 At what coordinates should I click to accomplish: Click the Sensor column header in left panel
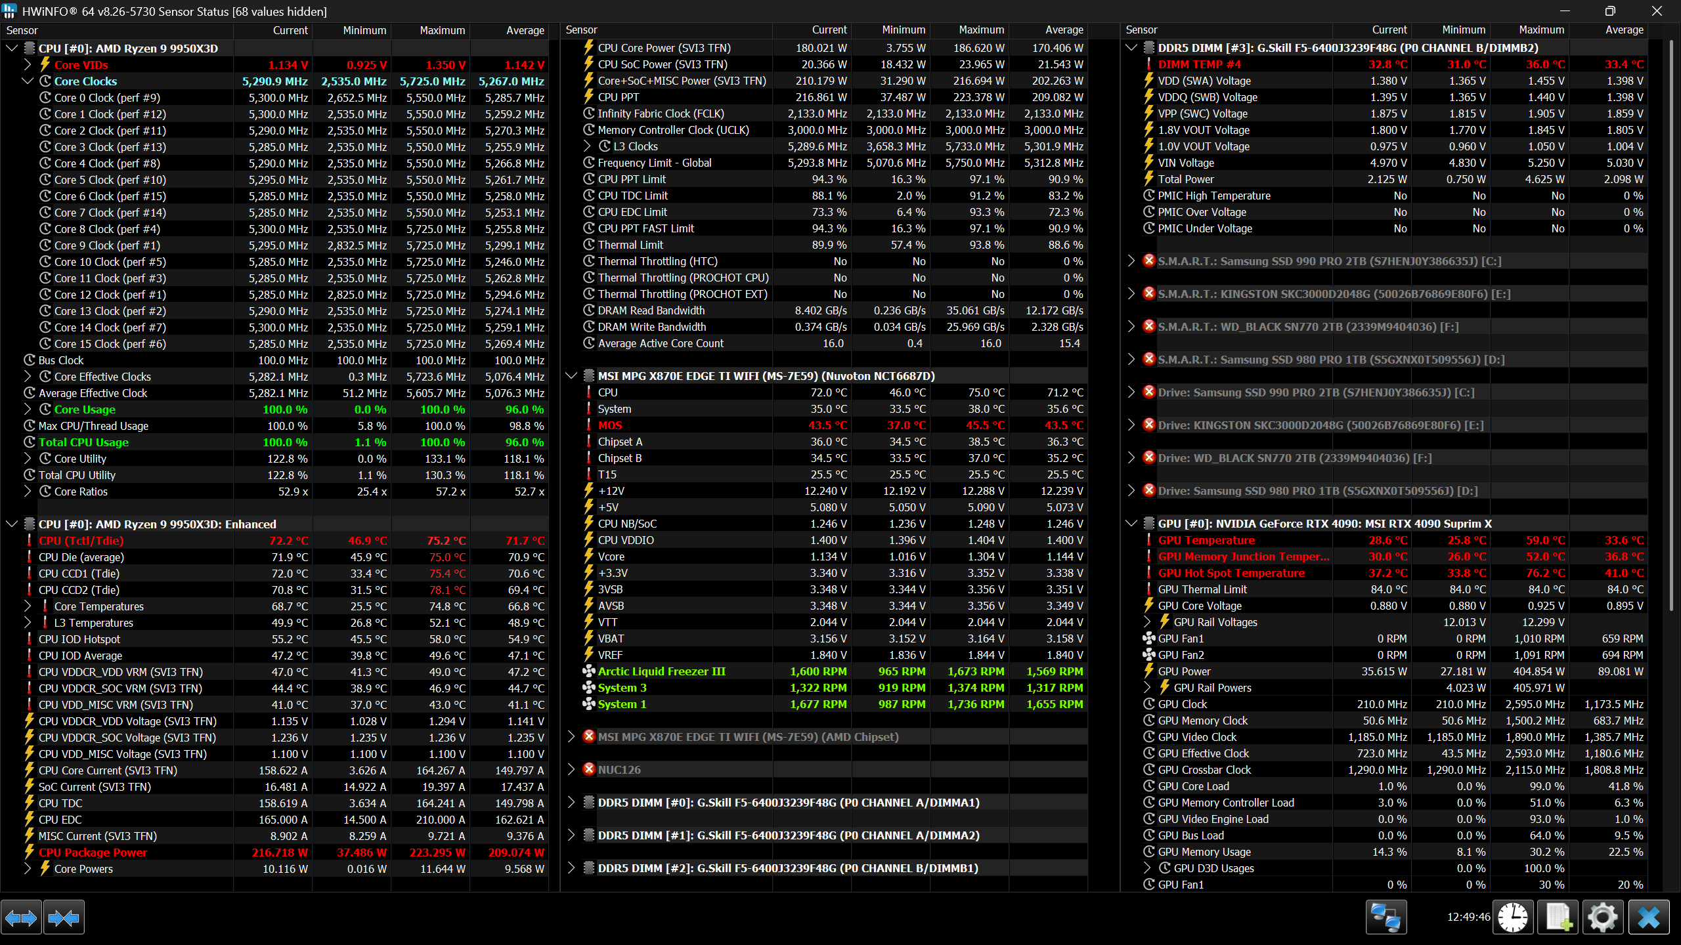tap(117, 30)
